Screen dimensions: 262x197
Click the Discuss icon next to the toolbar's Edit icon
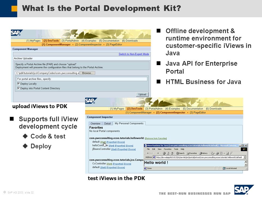pyautogui.click(x=227, y=153)
